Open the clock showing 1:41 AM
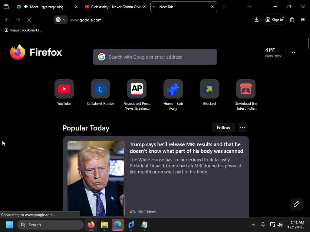Viewport: 310px width, 232px height. pos(296,225)
